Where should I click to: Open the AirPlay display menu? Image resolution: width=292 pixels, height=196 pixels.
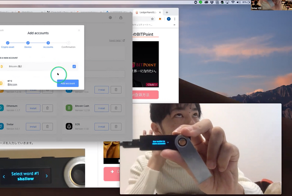point(227,2)
